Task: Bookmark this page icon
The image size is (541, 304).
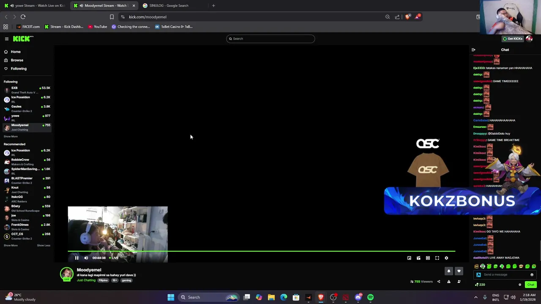Action: pyautogui.click(x=112, y=17)
